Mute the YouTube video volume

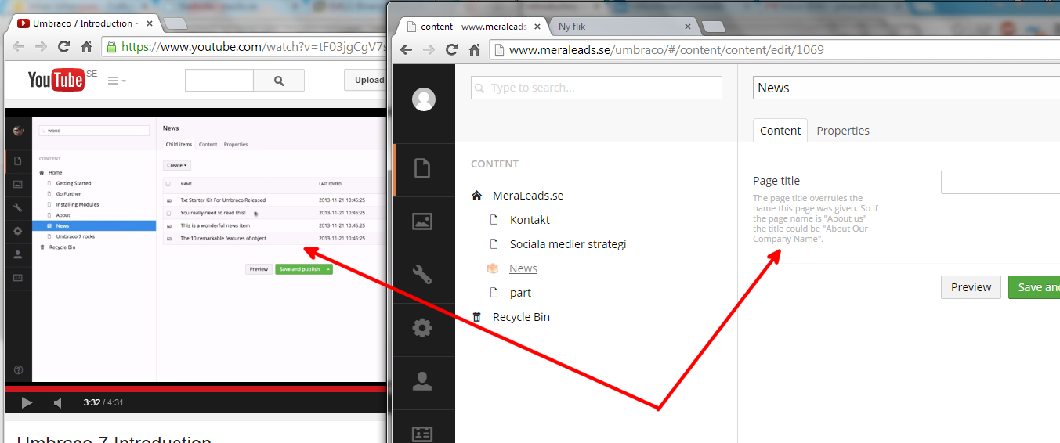58,403
